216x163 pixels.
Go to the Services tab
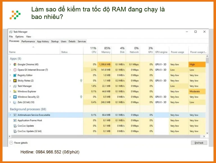coord(82,41)
